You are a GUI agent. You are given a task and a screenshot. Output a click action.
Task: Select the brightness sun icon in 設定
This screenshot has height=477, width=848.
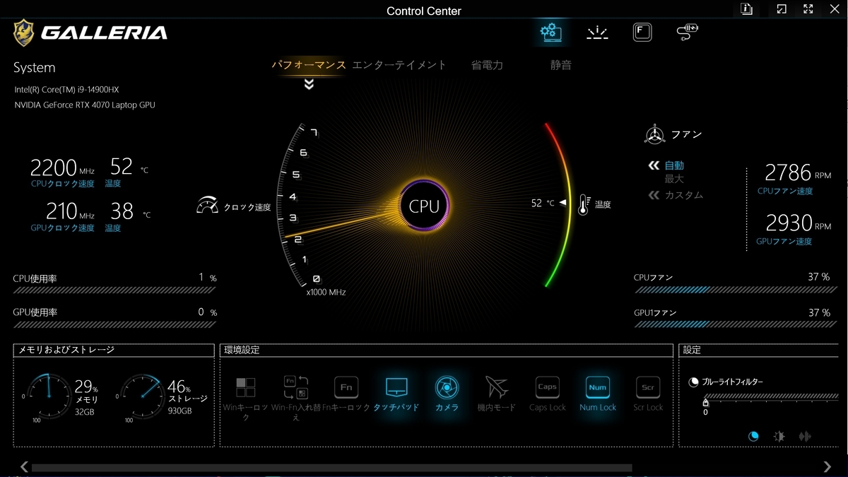[779, 437]
